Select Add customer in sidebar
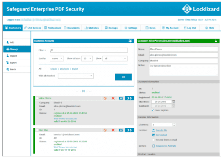This screenshot has width=224, height=160. coord(17,42)
